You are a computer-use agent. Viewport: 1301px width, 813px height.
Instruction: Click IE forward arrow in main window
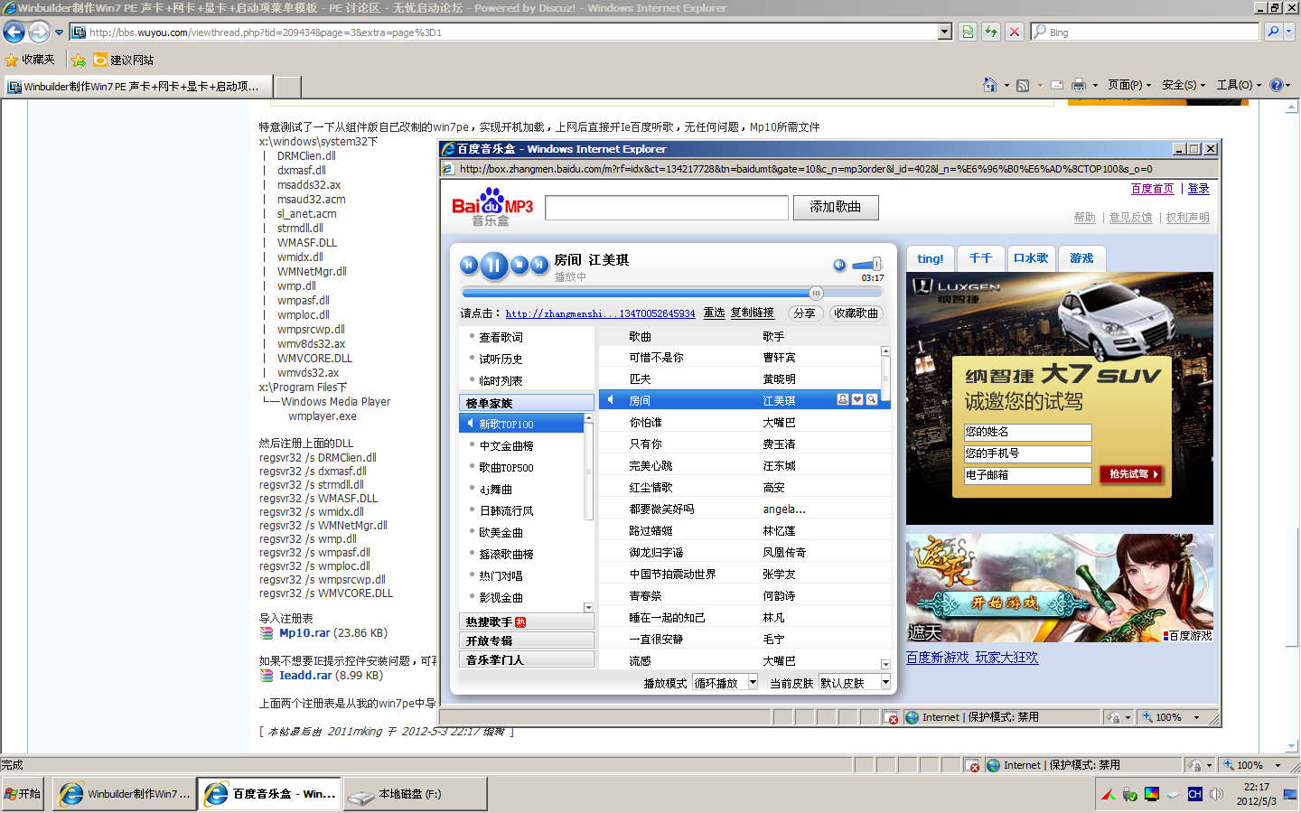pyautogui.click(x=39, y=33)
